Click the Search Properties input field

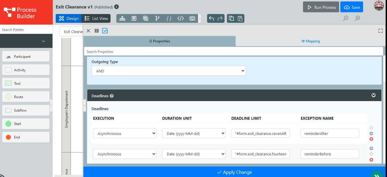233,51
